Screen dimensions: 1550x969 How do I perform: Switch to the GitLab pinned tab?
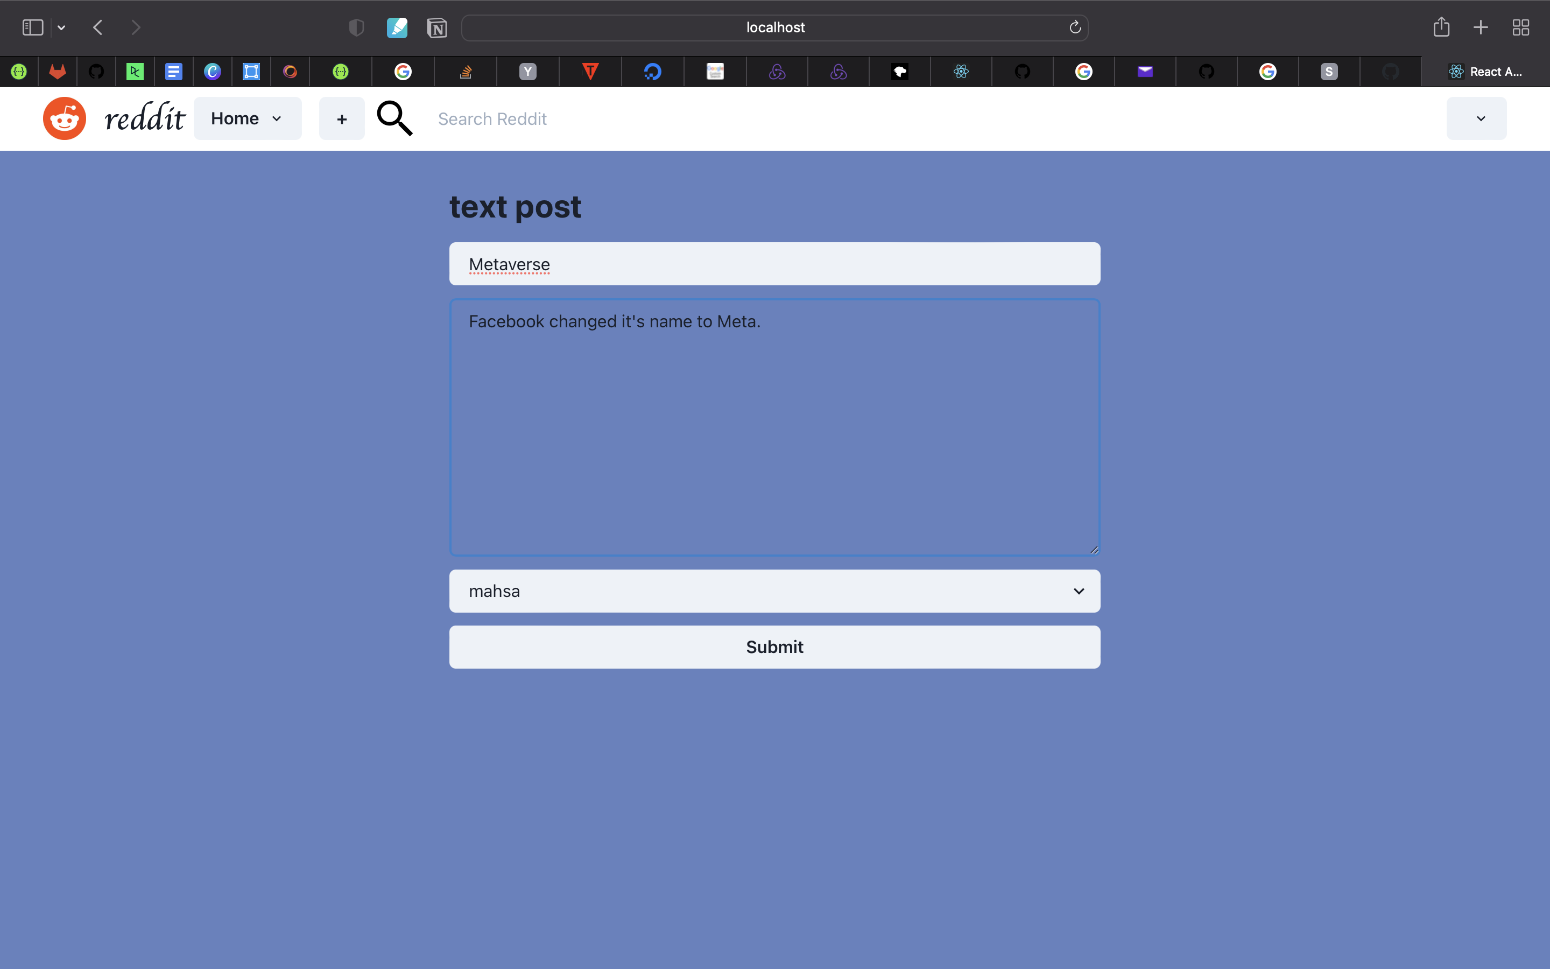coord(58,72)
